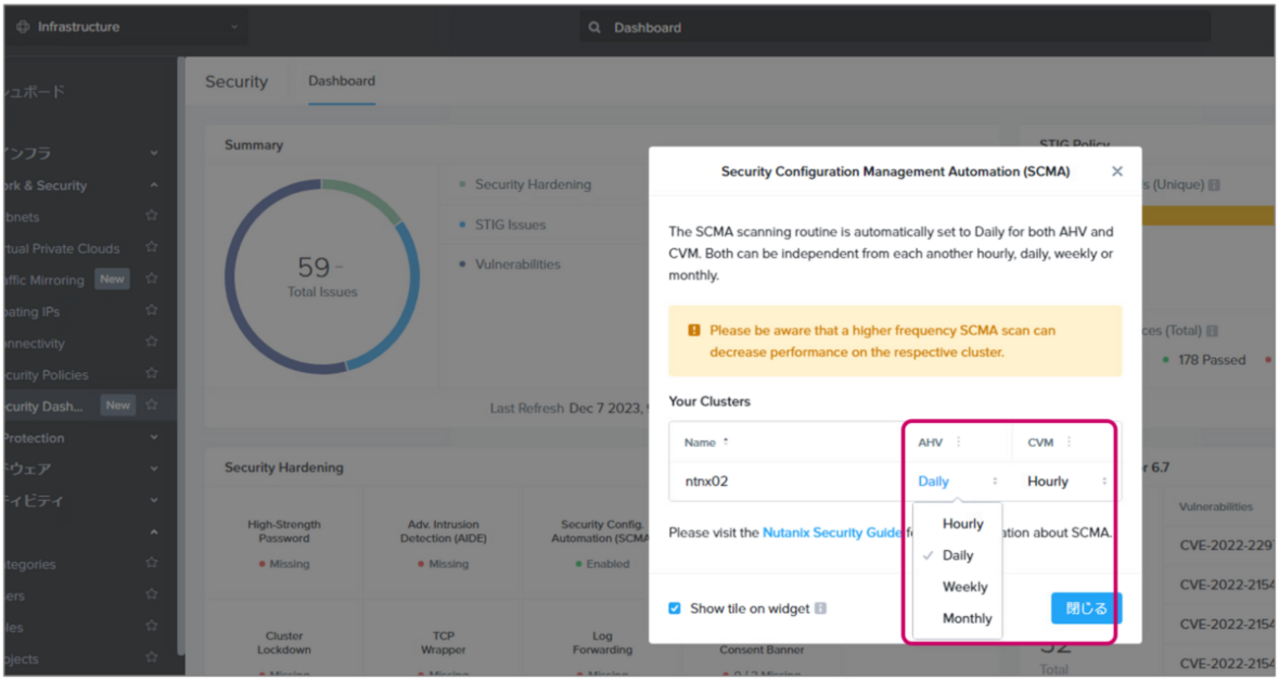Star the Subnets sidebar item
This screenshot has width=1279, height=680.
point(152,216)
